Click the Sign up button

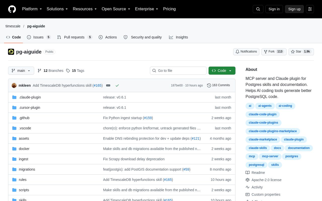coord(294,9)
